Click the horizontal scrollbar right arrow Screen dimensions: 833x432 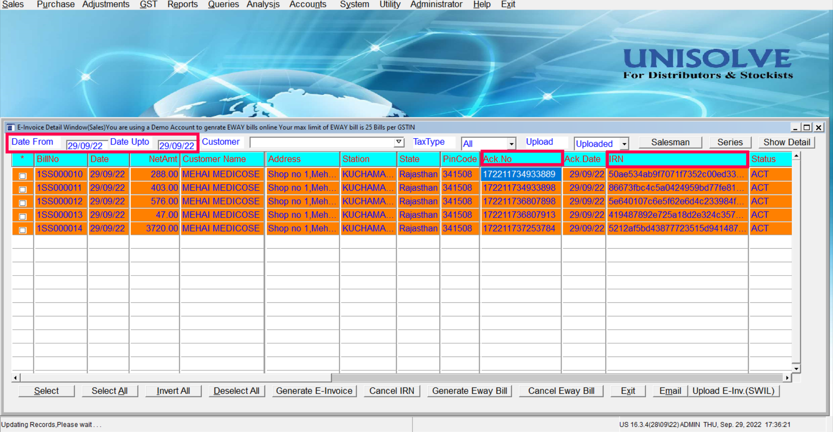[x=787, y=378]
